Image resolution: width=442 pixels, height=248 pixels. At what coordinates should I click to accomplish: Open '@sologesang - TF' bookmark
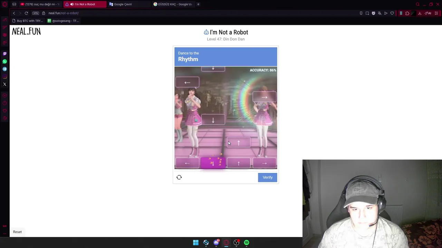click(63, 21)
